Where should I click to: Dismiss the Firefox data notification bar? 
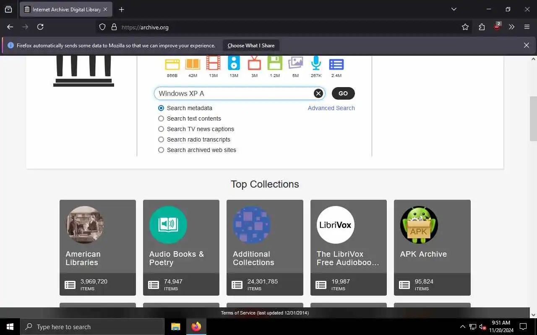click(527, 45)
